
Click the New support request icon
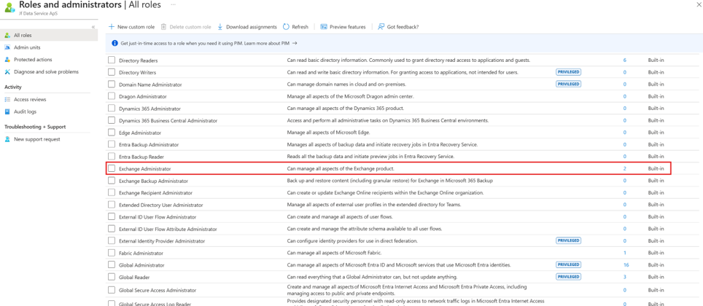click(x=7, y=139)
